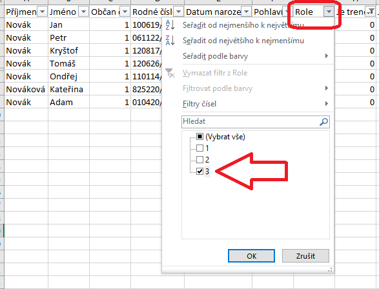This screenshot has width=379, height=289.
Task: Select Rodné číslo cell starting 825220
Action: 147,89
